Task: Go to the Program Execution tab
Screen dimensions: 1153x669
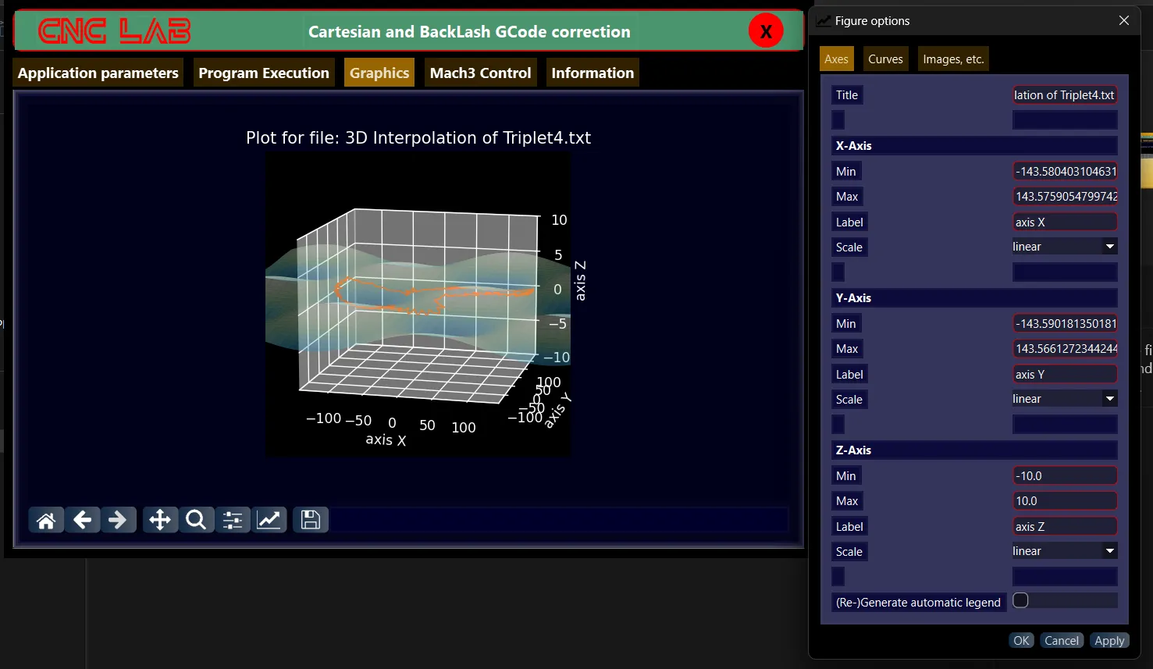Action: 264,73
